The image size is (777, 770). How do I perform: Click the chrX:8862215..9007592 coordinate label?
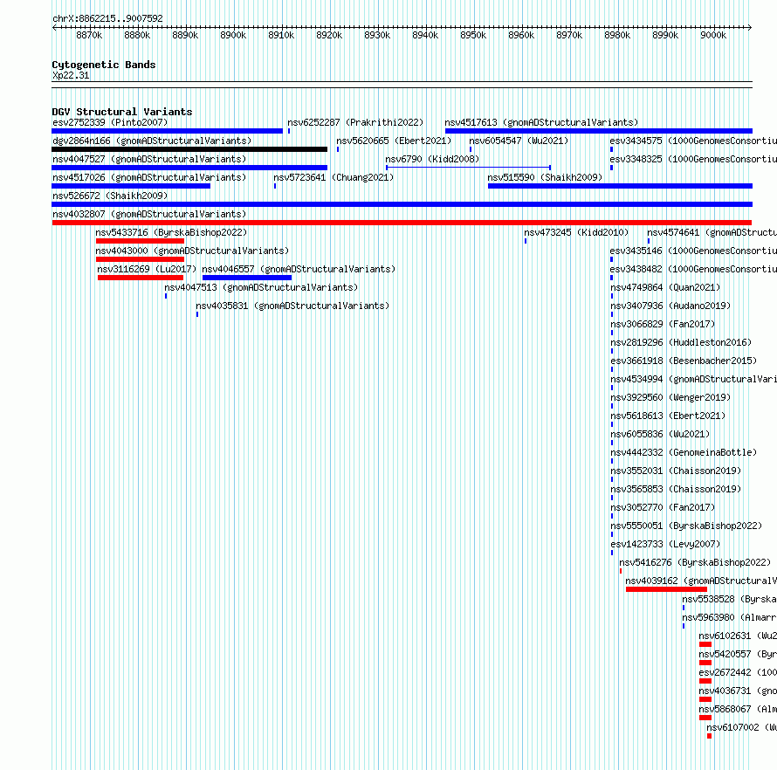point(107,18)
